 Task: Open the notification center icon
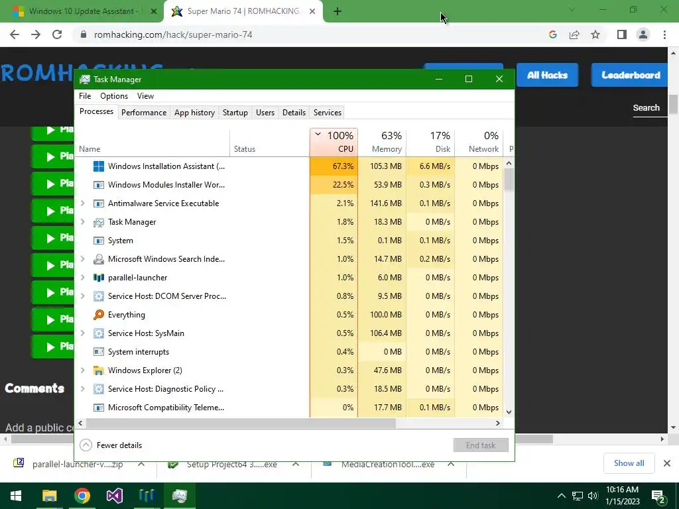(658, 496)
